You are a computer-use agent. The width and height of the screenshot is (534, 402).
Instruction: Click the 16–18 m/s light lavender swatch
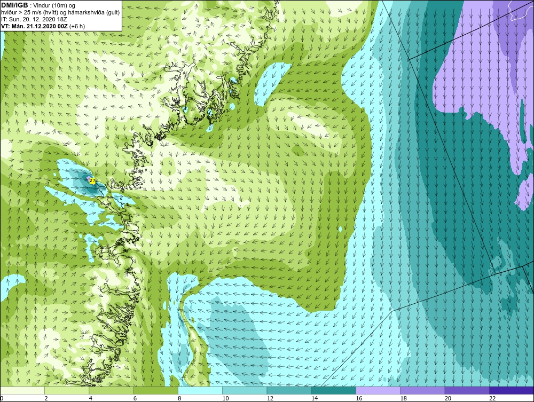[x=378, y=390]
